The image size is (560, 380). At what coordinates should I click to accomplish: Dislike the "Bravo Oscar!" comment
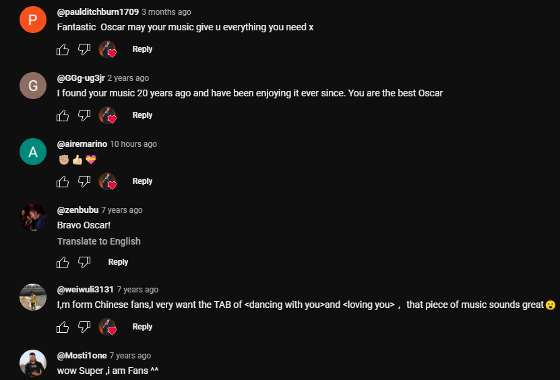84,262
